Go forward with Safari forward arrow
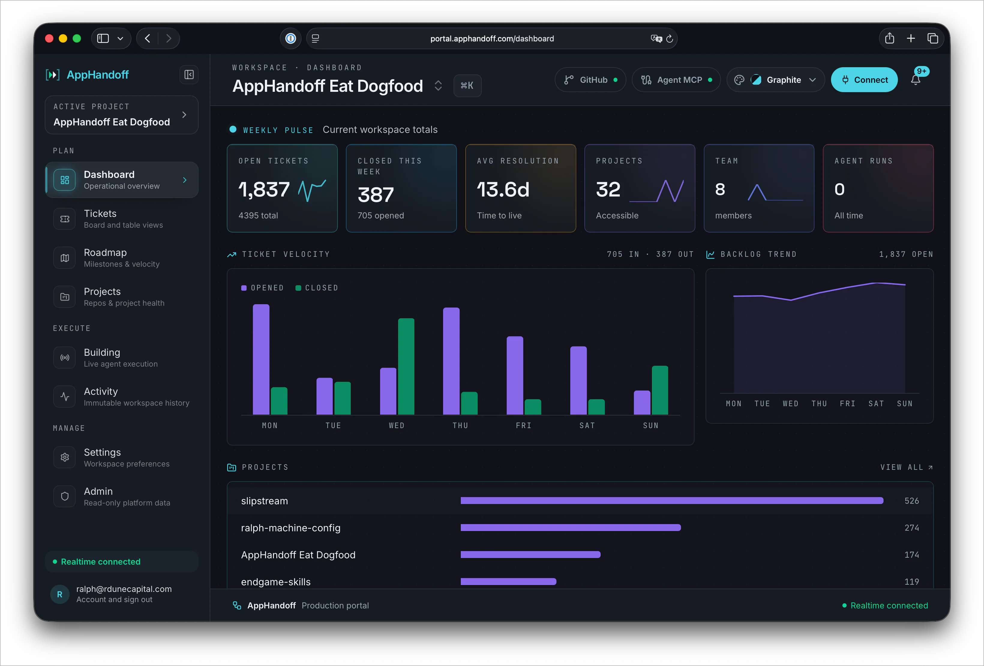 tap(169, 38)
